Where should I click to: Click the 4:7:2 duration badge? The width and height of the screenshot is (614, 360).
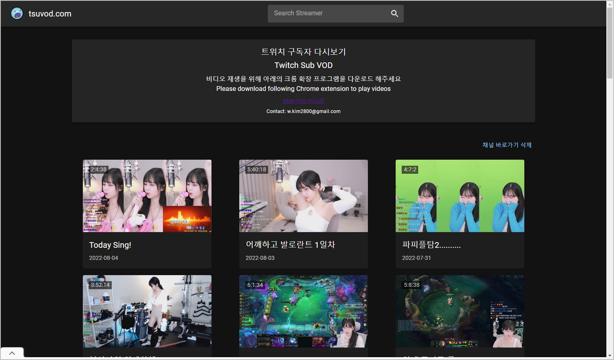[410, 169]
